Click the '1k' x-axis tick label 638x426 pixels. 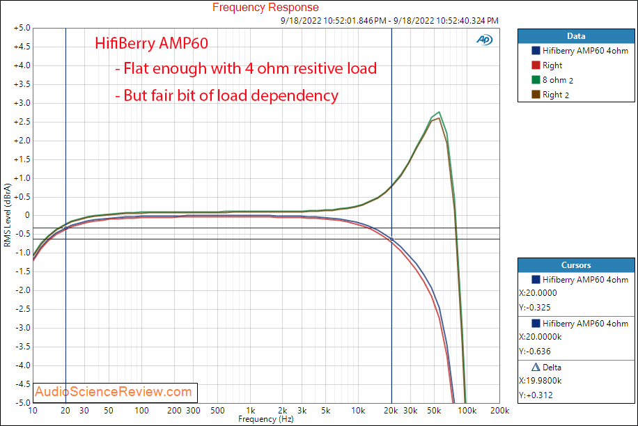point(251,411)
